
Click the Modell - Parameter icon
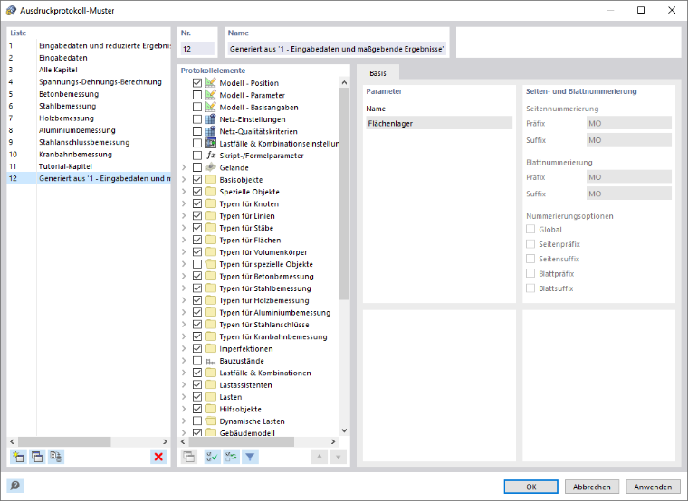(211, 95)
